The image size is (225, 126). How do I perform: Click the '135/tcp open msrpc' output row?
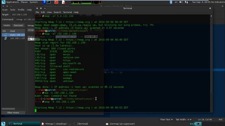click(x=52, y=55)
